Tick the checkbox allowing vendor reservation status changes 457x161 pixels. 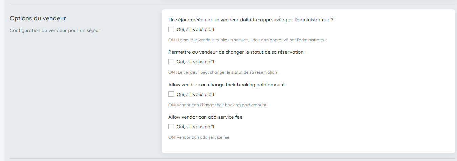click(171, 62)
